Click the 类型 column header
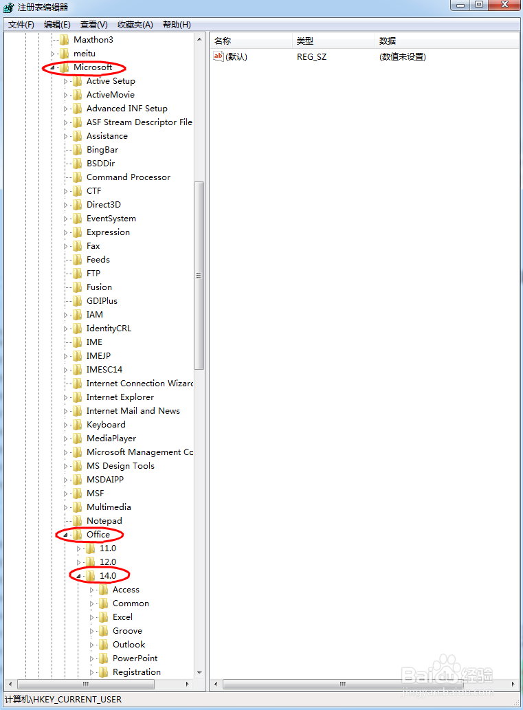This screenshot has height=710, width=523. click(x=334, y=41)
